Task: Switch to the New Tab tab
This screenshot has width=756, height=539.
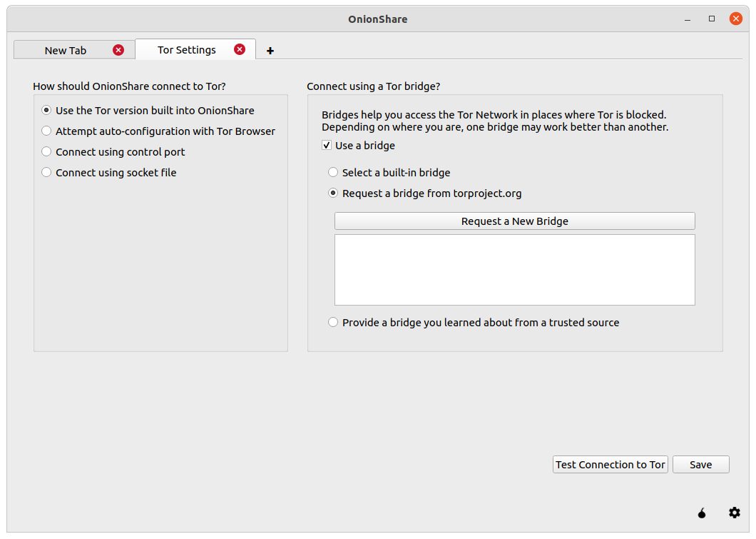Action: tap(65, 51)
